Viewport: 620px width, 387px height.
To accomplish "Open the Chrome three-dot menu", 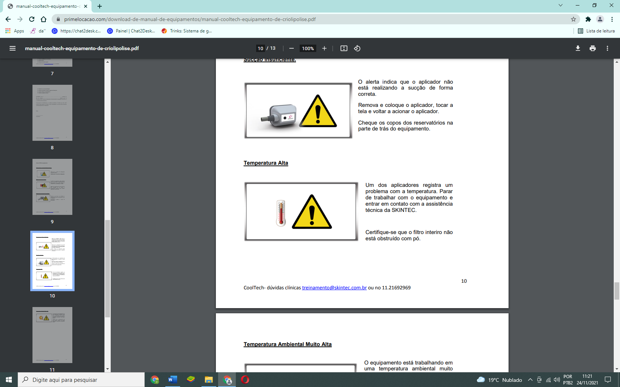I will tap(612, 19).
